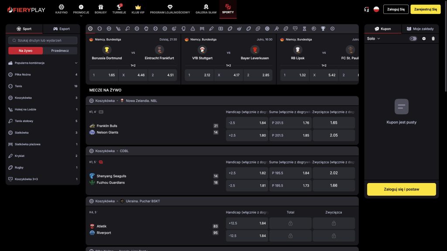
Task: Open the Turnieje trophy icon
Action: coord(119,7)
